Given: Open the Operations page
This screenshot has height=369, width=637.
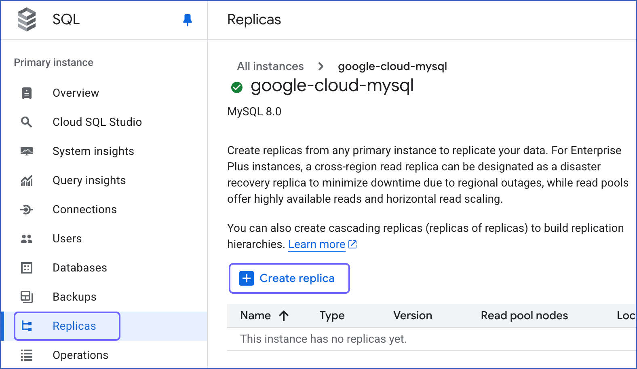Looking at the screenshot, I should pos(104,355).
